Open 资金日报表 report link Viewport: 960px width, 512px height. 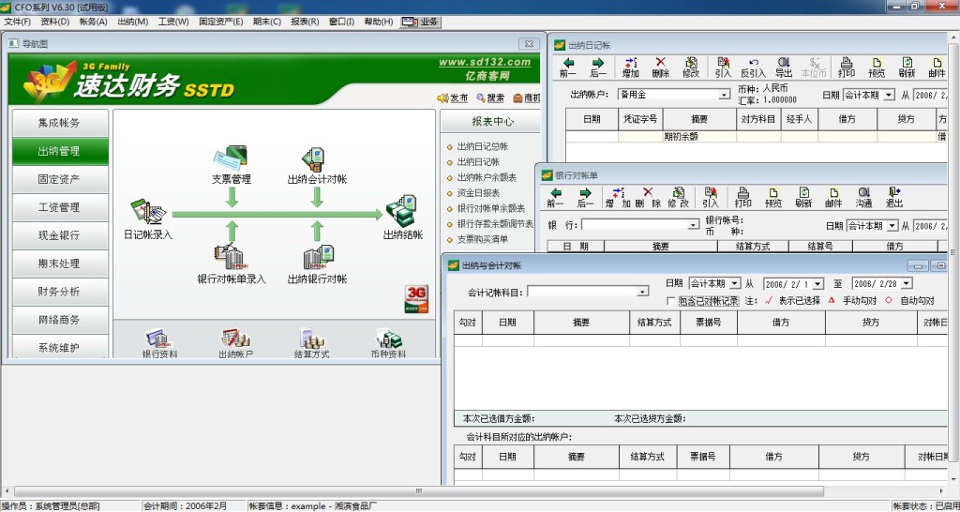click(x=478, y=193)
